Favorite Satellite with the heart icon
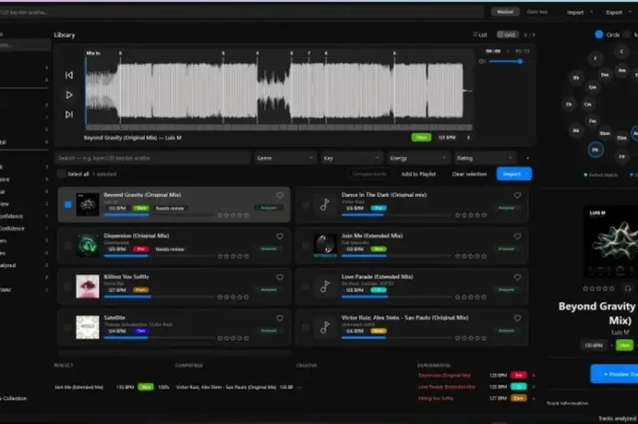Image resolution: width=638 pixels, height=424 pixels. coord(280,318)
